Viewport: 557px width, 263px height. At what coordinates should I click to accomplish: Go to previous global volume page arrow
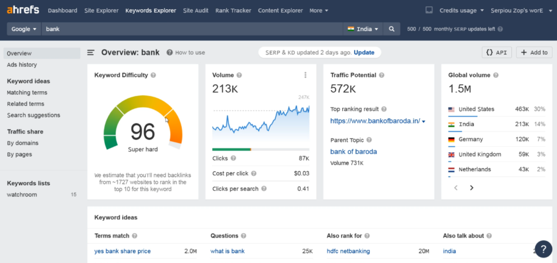[456, 188]
